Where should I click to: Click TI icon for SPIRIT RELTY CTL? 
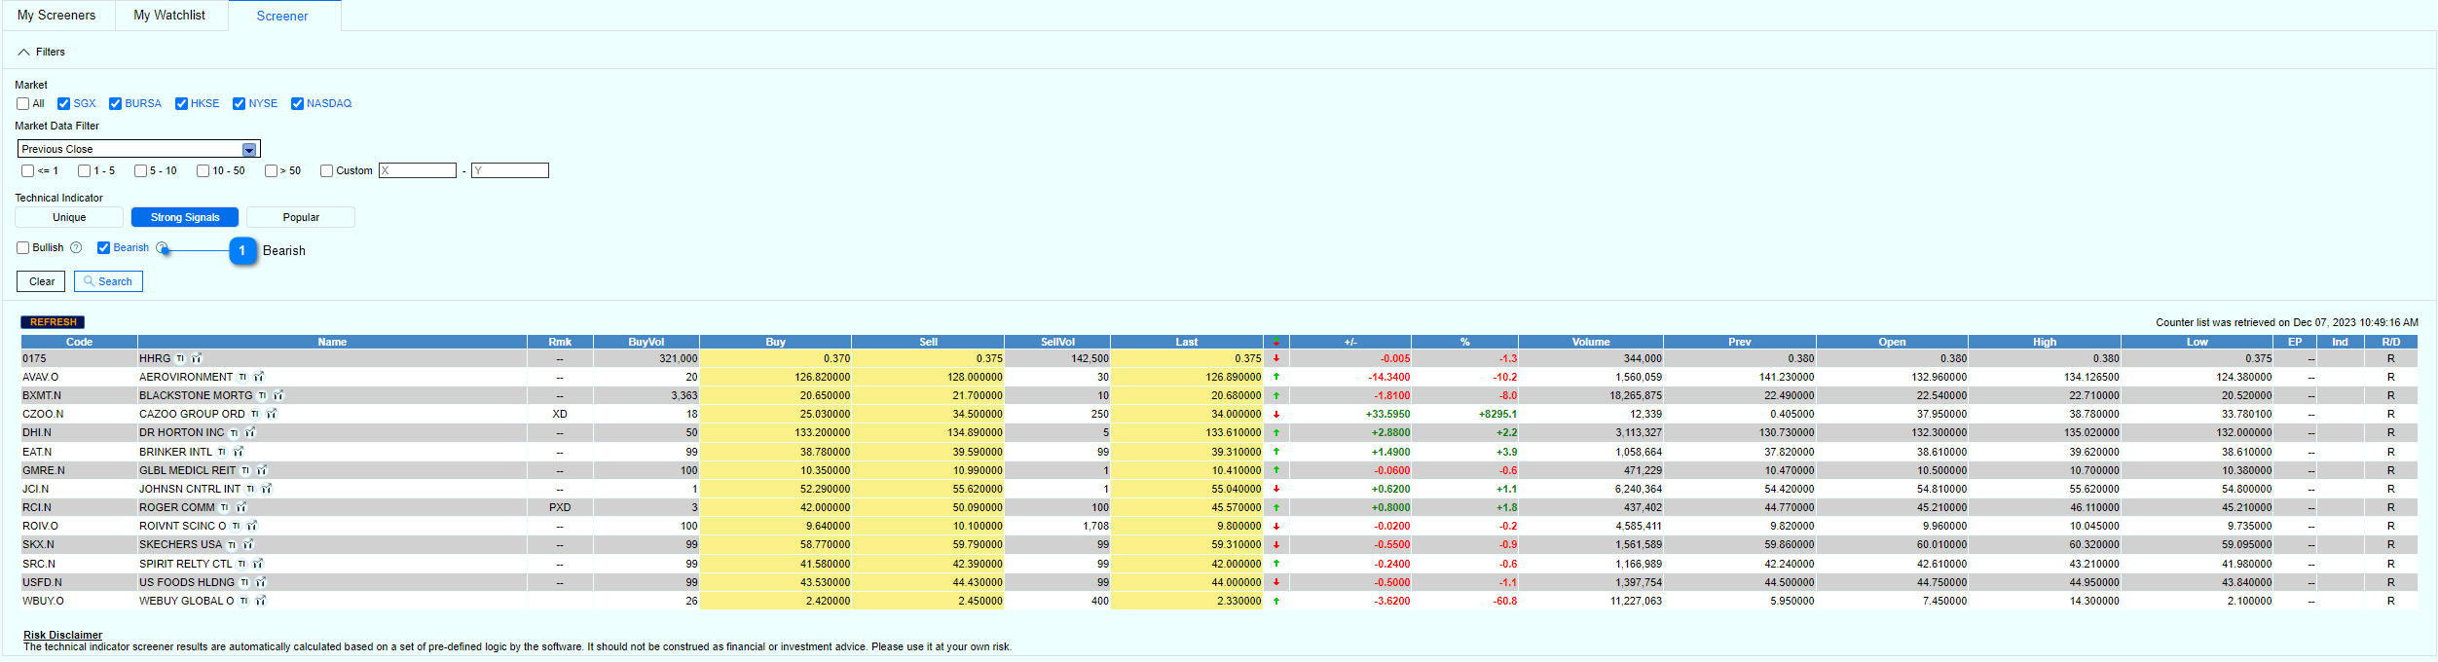[241, 564]
